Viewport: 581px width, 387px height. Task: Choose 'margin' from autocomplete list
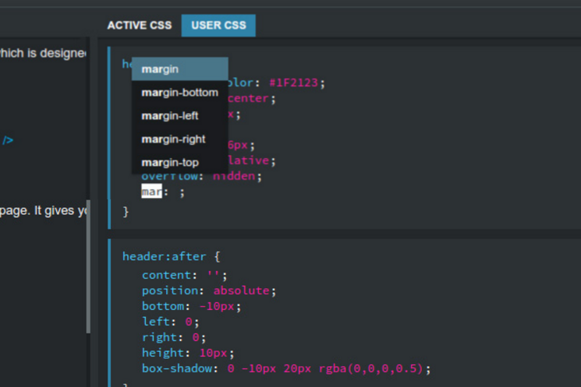[179, 69]
